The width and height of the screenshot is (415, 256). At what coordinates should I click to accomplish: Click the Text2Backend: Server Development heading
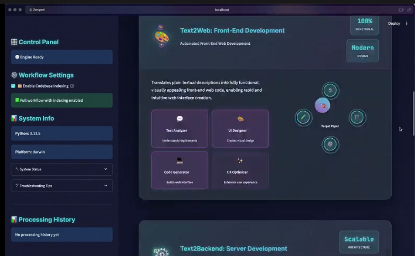(233, 249)
